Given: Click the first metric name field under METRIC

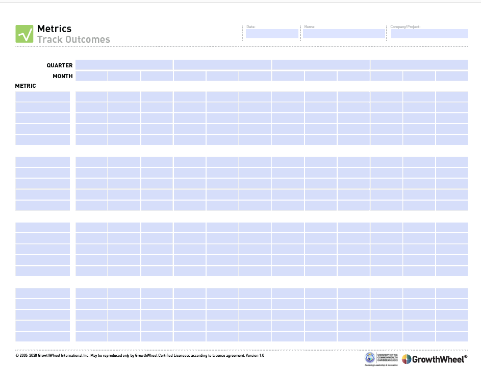Looking at the screenshot, I should [x=43, y=96].
